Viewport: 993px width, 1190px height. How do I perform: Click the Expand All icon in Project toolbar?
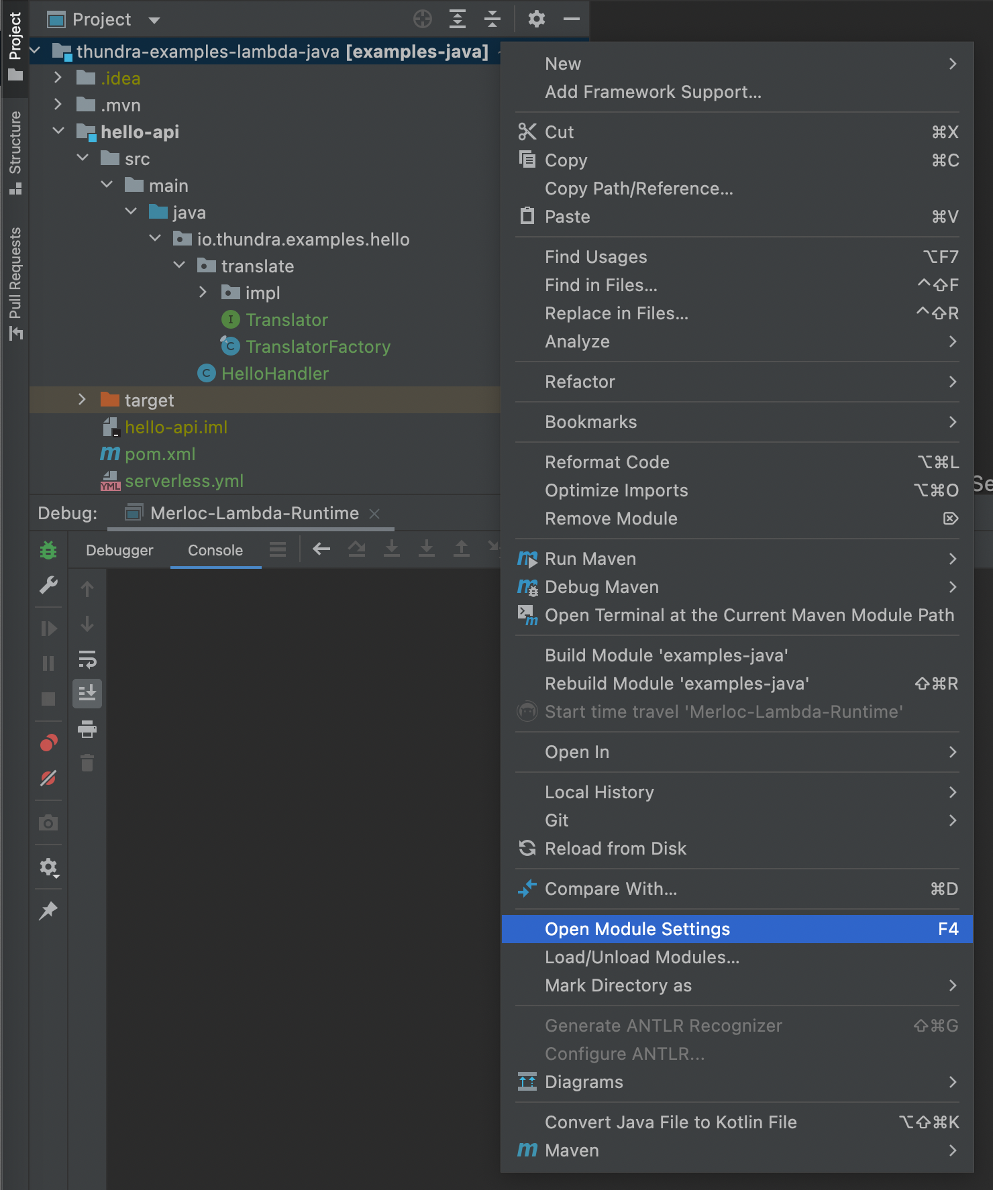pyautogui.click(x=458, y=19)
